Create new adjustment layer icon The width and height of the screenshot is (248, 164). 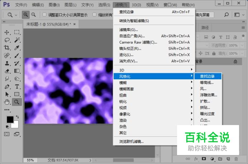coord(212,159)
